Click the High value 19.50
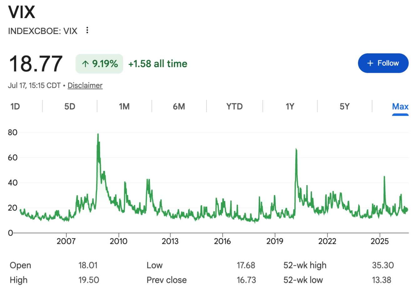This screenshot has width=413, height=290. click(x=89, y=280)
